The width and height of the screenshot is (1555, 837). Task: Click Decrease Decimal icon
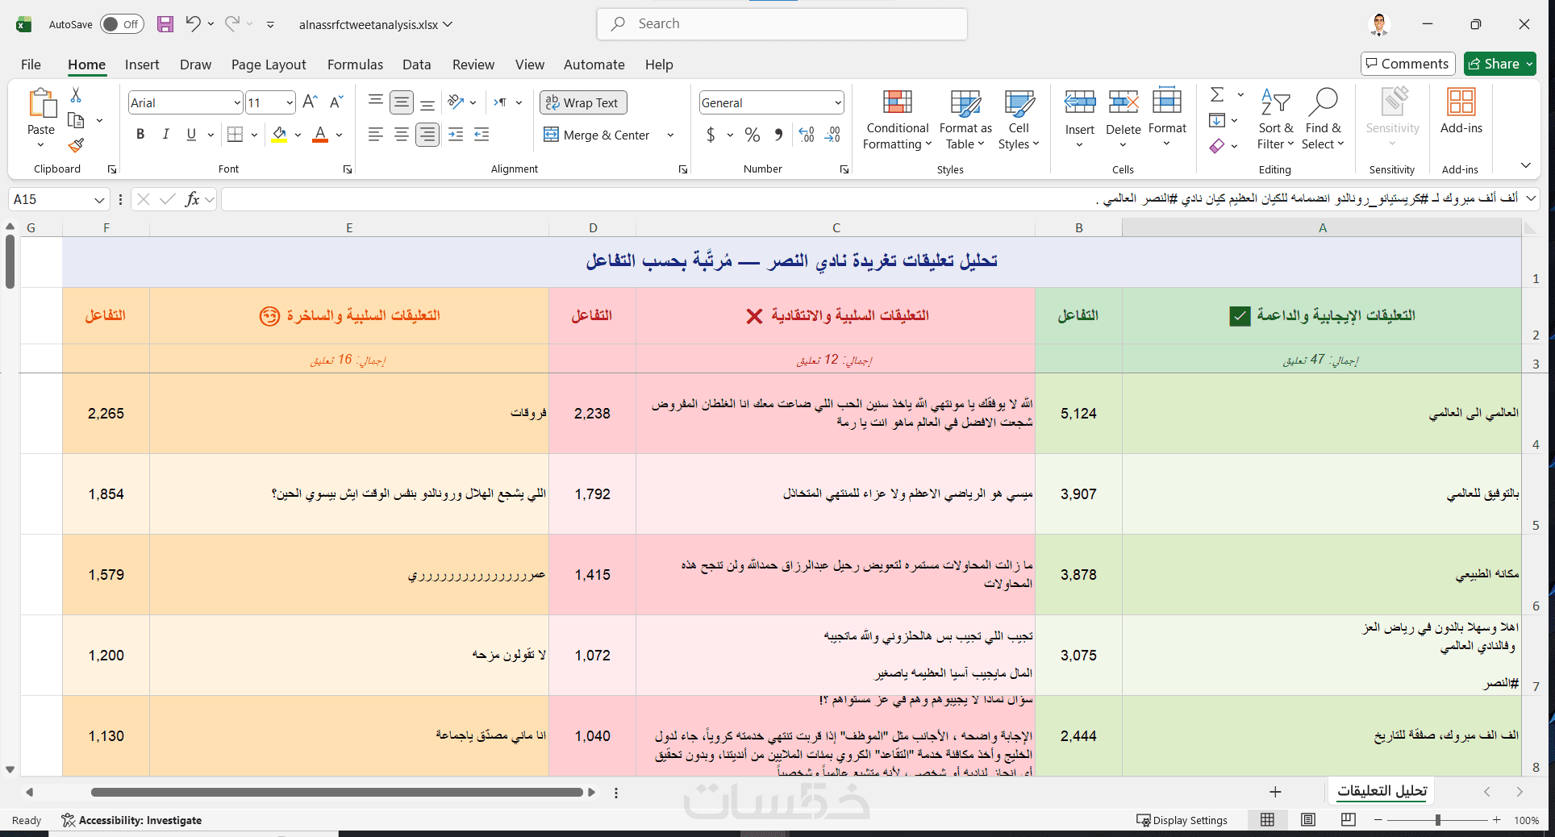tap(832, 135)
